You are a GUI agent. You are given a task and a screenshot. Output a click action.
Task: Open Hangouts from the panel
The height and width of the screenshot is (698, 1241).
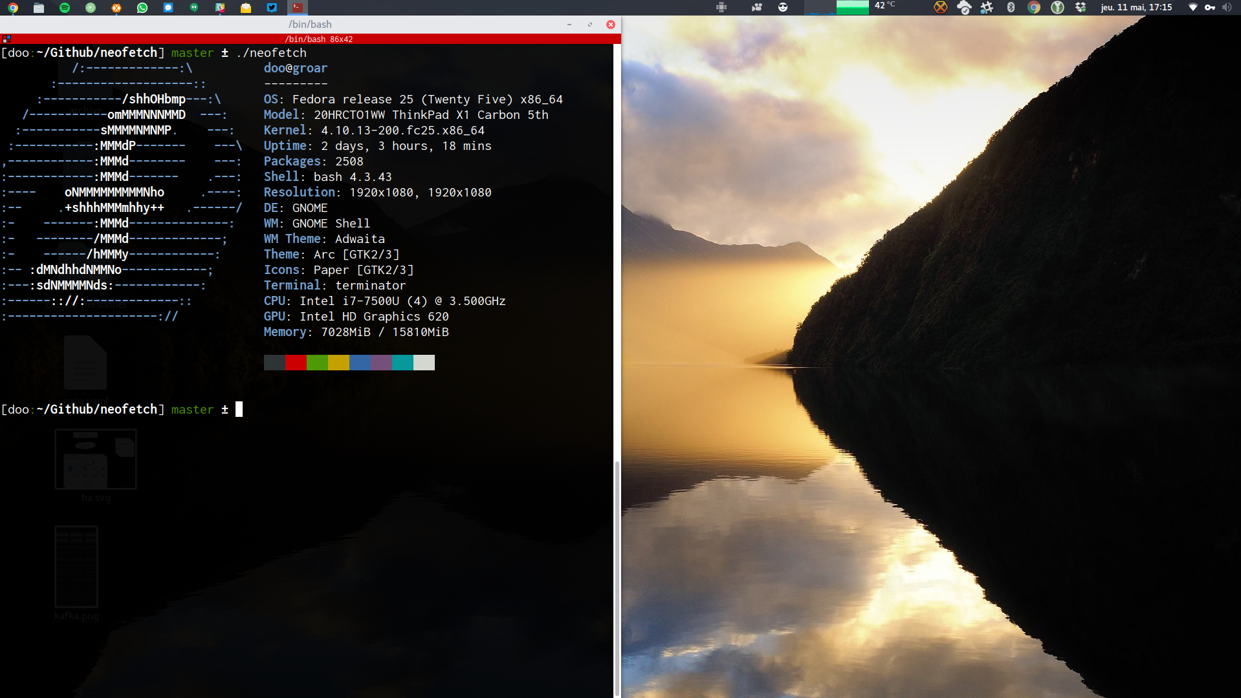click(x=194, y=8)
